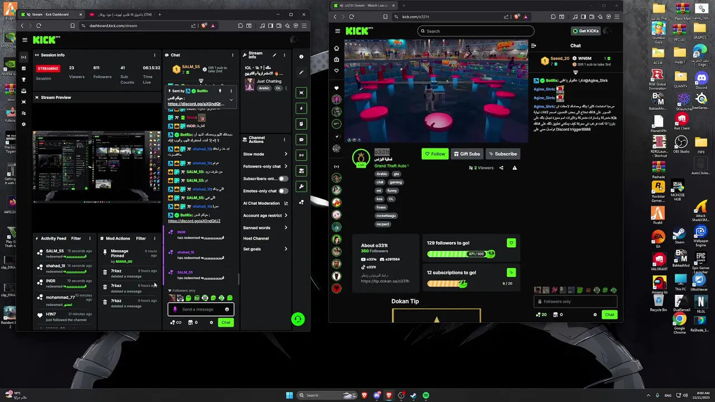Open the Kick Dashboard hamburger menu

pos(25,40)
